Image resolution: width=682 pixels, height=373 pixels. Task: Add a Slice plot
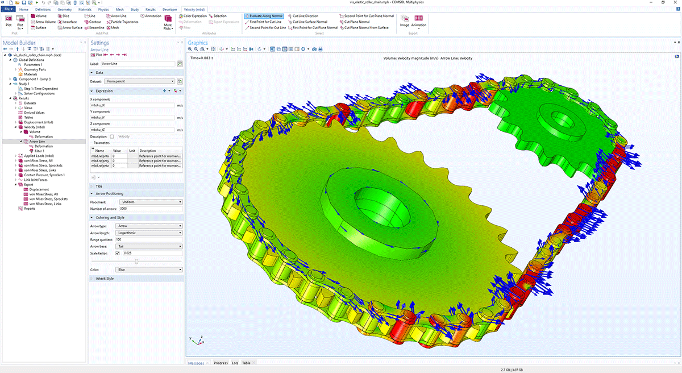click(x=64, y=15)
